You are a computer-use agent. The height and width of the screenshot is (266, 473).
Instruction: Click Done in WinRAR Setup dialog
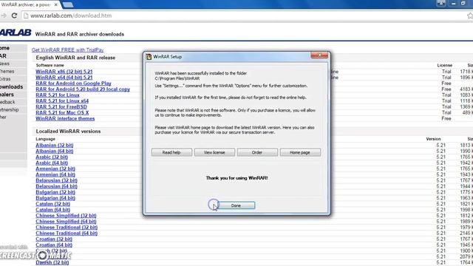click(x=236, y=205)
